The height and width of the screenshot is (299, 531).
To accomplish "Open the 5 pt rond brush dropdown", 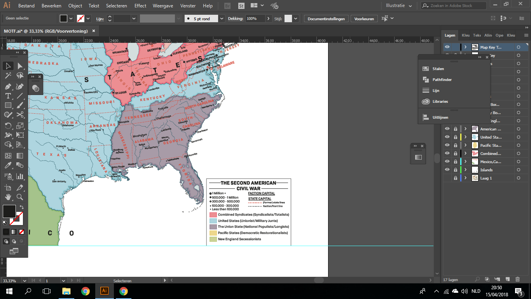I will 222,18.
